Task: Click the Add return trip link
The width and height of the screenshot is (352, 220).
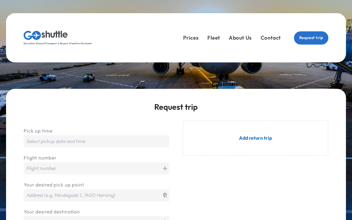Action: 255,138
